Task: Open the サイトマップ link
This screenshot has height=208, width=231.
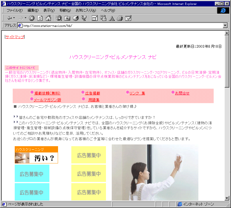Action: click(x=15, y=37)
